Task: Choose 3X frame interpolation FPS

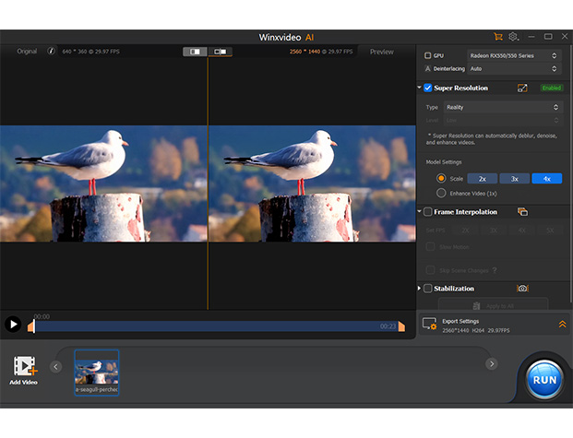Action: [x=494, y=231]
